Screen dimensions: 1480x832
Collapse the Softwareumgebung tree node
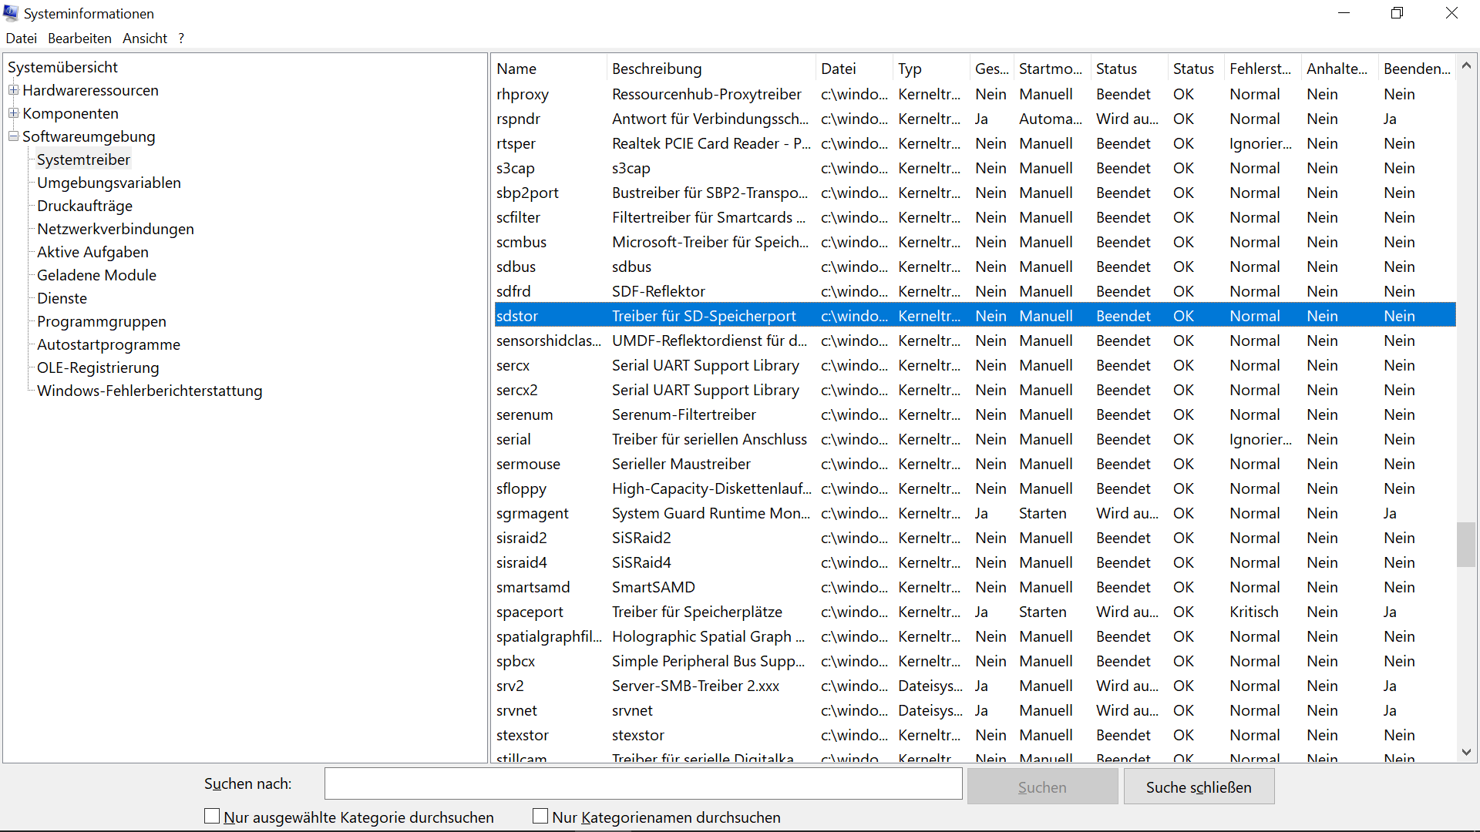[13, 136]
